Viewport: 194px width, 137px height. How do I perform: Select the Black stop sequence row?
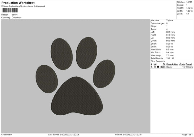click(171, 67)
